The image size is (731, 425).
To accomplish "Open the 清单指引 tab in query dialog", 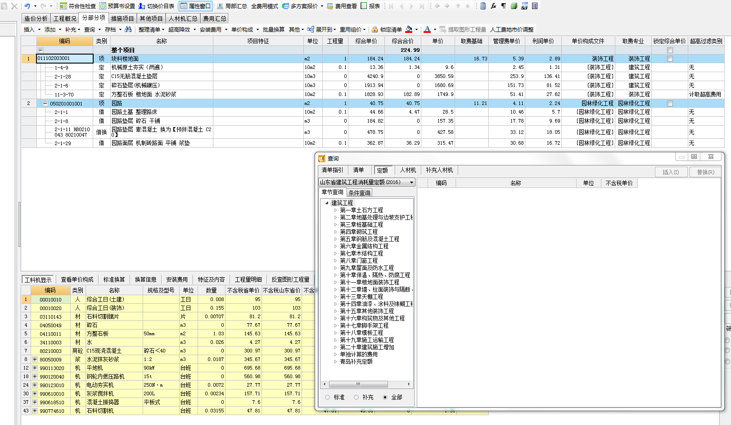I will pyautogui.click(x=333, y=170).
